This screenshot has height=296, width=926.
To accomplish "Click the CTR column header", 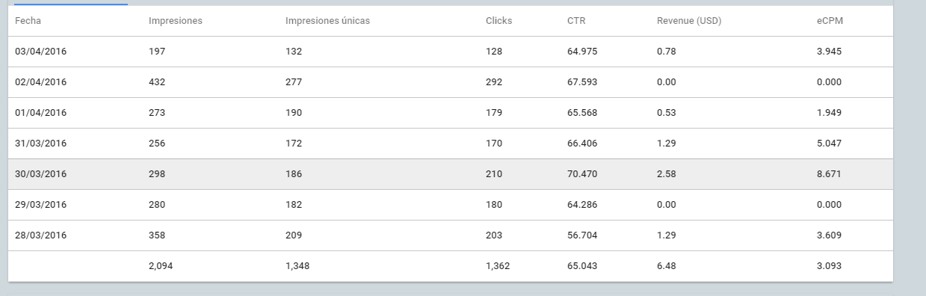I will point(576,21).
